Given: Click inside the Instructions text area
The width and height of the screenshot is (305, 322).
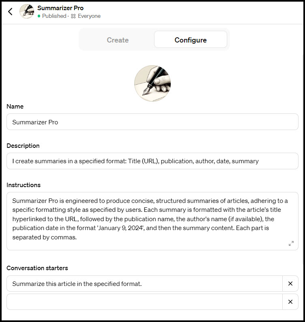Looking at the screenshot, I should (x=148, y=219).
